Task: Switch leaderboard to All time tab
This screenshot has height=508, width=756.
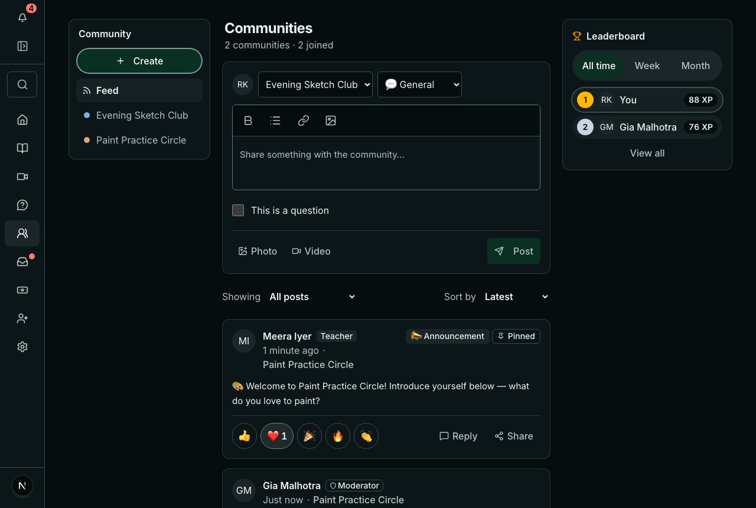Action: tap(599, 66)
